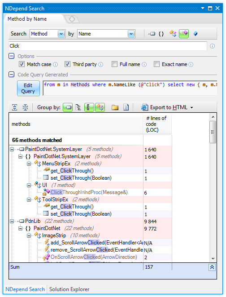This screenshot has width=226, height=297.
Task: Toggle group by namespace green icon
Action: point(89,107)
